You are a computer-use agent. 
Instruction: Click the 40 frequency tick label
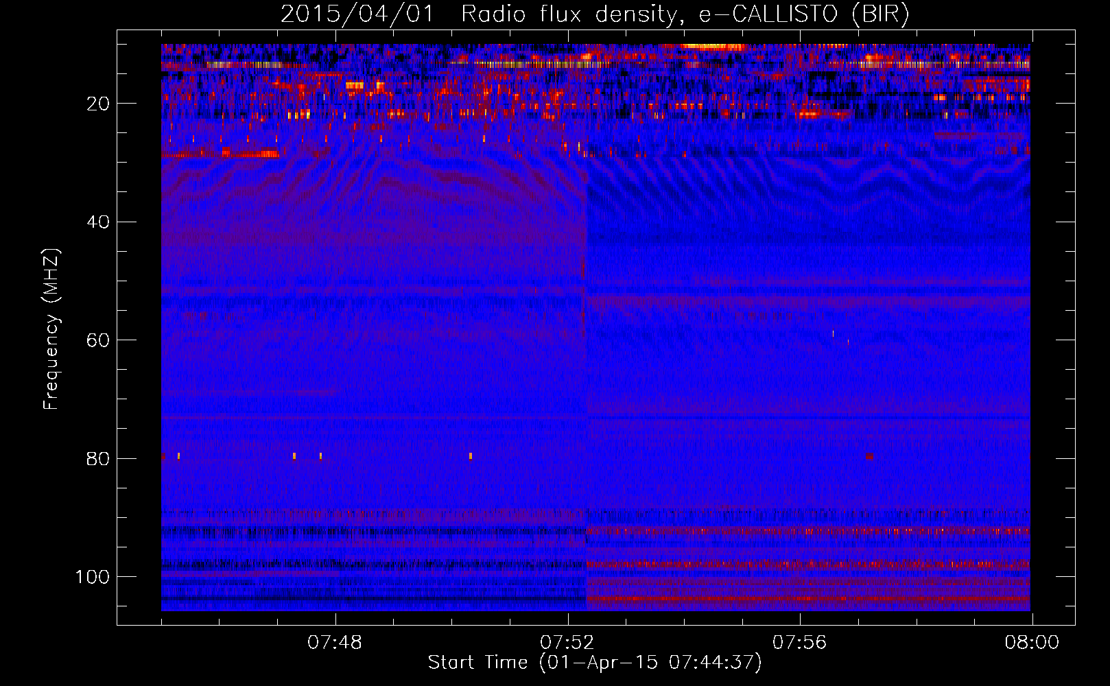(98, 222)
